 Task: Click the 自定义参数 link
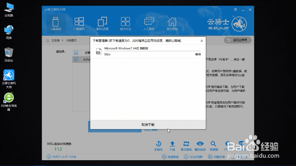coord(150,130)
